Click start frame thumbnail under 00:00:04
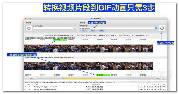 coord(88,48)
